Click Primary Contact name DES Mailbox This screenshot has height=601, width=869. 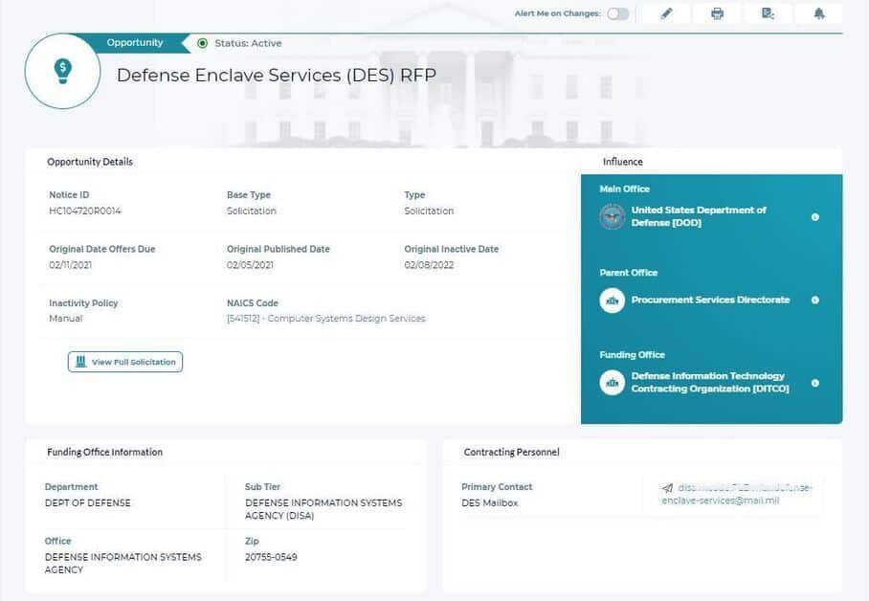(490, 502)
